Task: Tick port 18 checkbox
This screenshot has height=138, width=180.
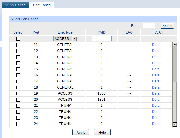Action: 18,87
